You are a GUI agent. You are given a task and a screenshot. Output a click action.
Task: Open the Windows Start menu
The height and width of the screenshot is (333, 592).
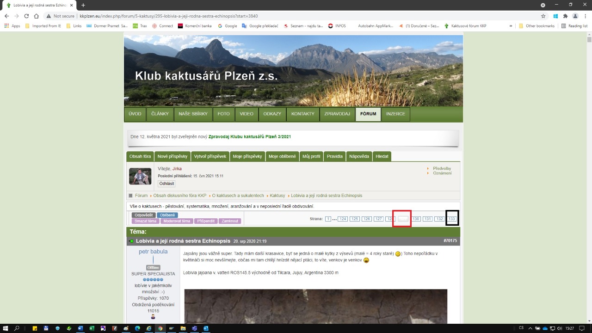[6, 328]
